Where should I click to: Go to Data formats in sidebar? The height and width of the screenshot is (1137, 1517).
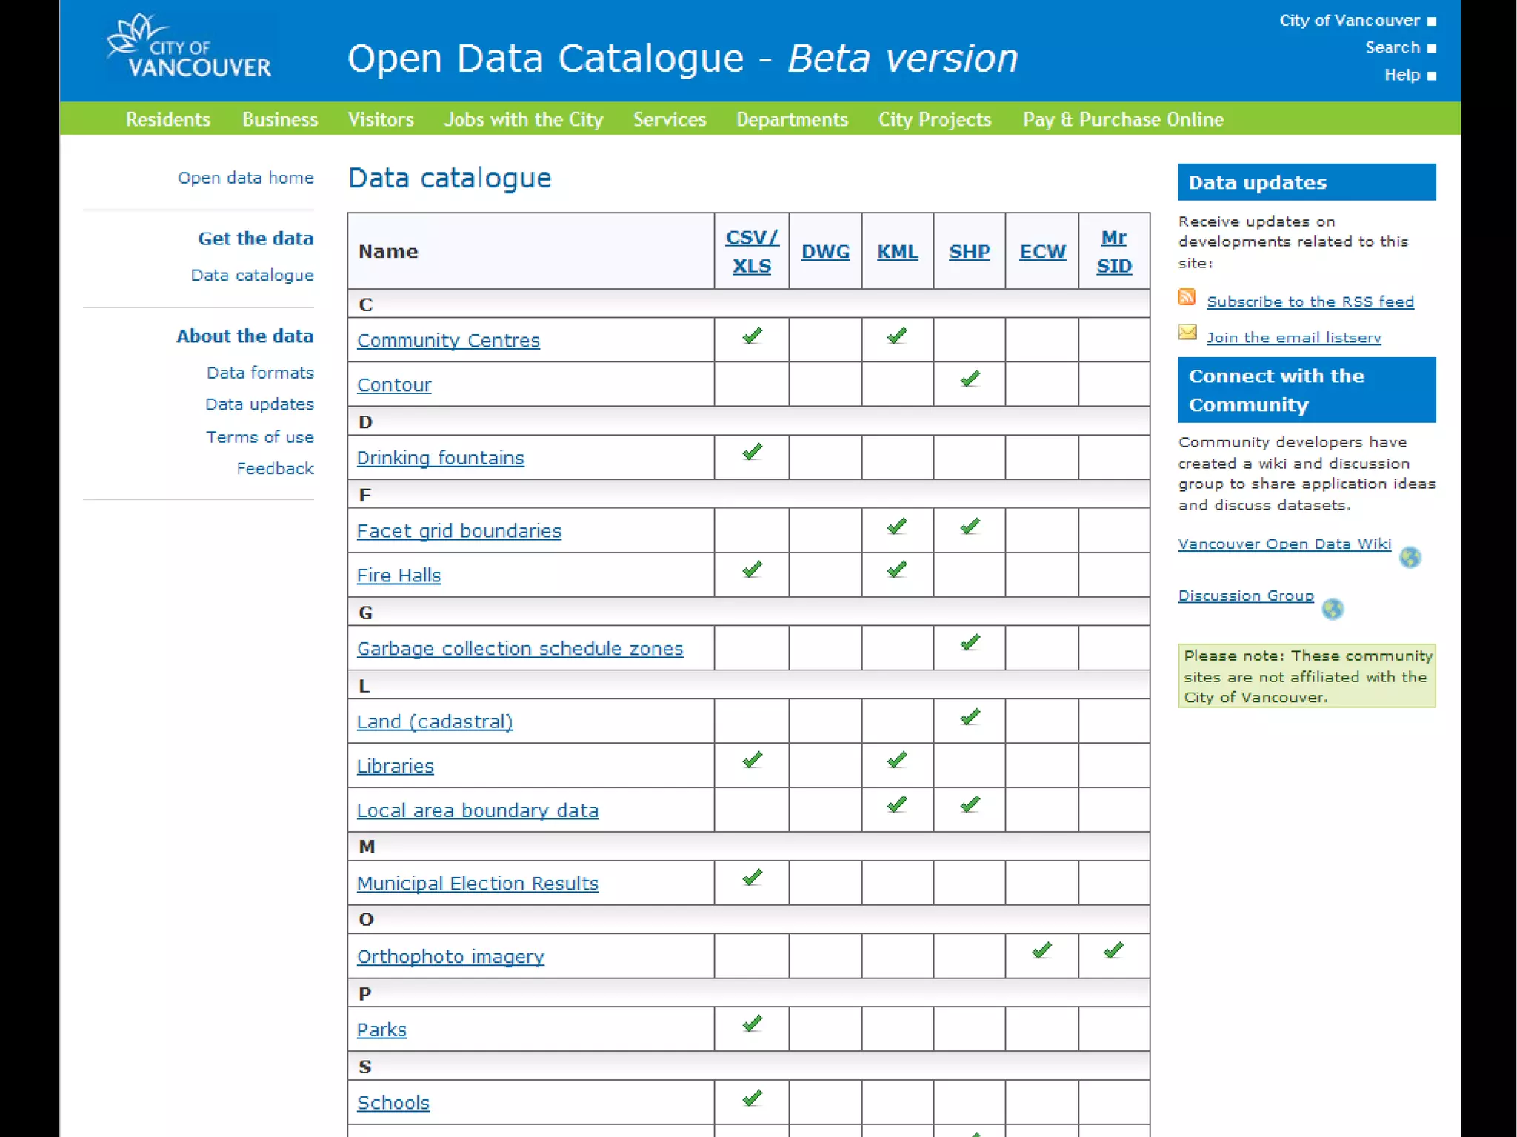pos(260,373)
